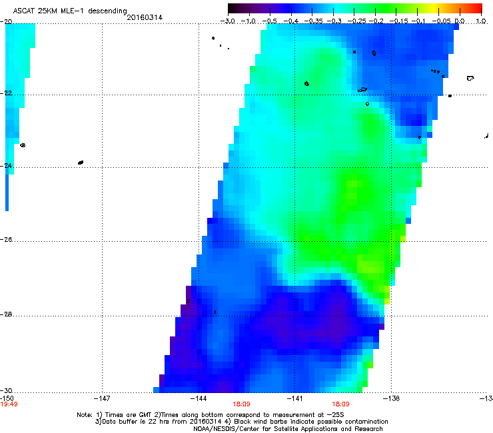
Task: Select the "-0.5" color scale label
Action: click(x=269, y=21)
